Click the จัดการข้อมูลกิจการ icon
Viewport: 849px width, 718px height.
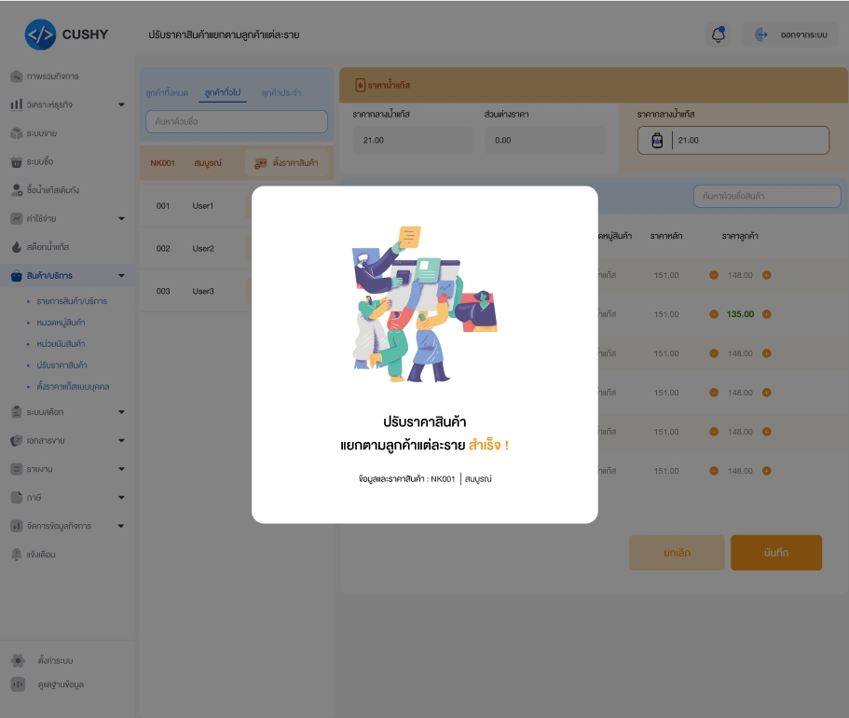tap(17, 526)
